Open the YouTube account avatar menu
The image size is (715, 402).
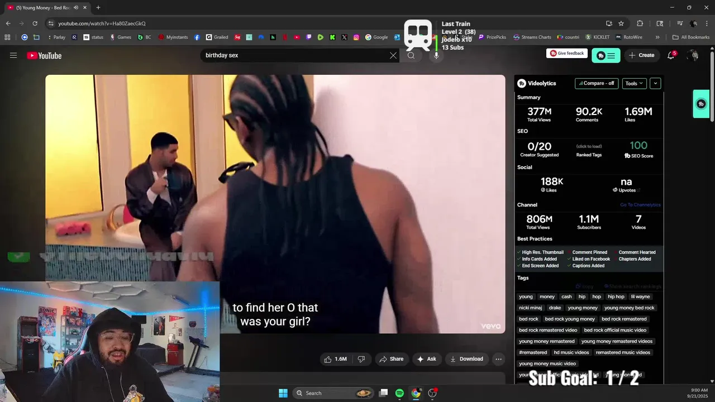693,55
